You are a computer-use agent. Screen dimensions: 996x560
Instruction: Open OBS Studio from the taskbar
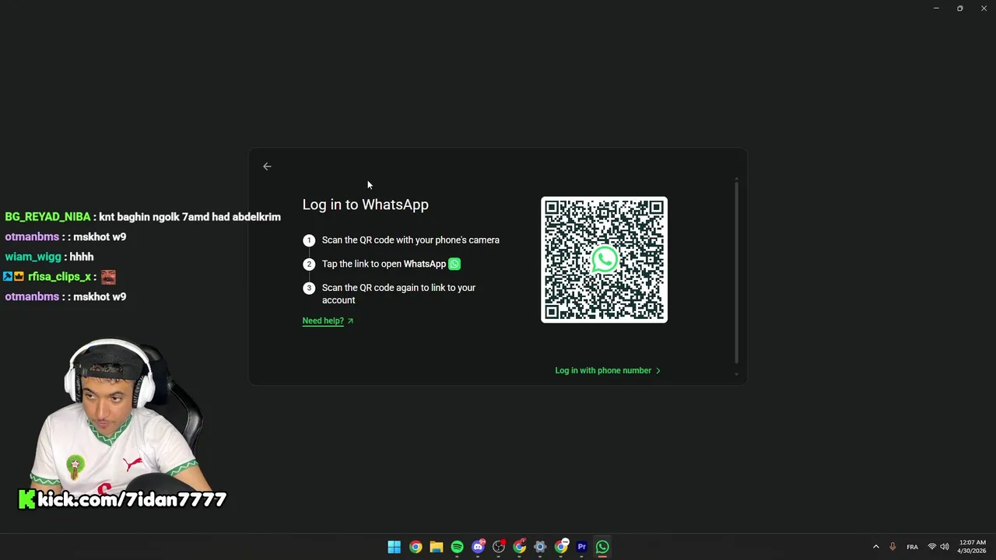(x=499, y=547)
